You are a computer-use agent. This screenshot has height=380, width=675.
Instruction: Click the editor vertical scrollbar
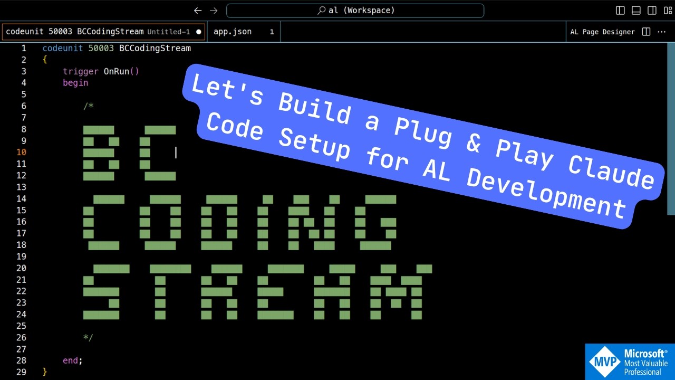point(671,129)
